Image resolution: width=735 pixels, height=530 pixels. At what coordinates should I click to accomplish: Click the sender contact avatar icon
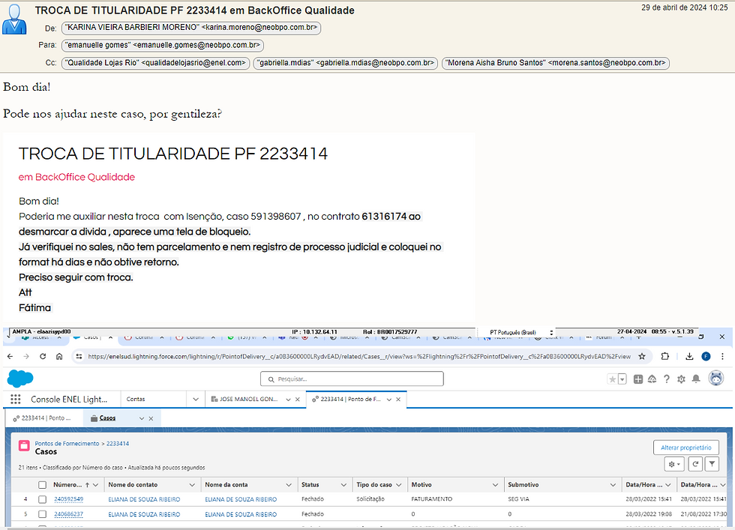[x=14, y=19]
